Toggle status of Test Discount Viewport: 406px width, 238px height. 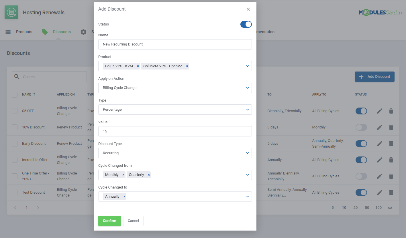click(361, 193)
